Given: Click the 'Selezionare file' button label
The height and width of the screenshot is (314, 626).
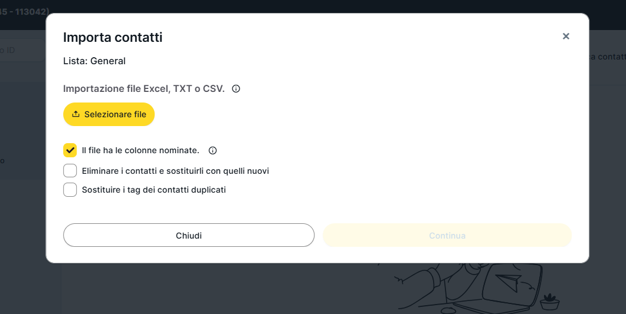Looking at the screenshot, I should pos(115,114).
